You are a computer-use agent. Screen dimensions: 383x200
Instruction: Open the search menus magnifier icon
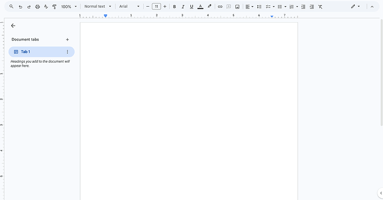(x=12, y=7)
